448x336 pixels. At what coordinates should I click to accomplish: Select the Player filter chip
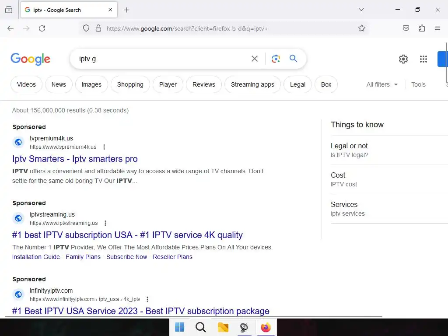click(168, 84)
